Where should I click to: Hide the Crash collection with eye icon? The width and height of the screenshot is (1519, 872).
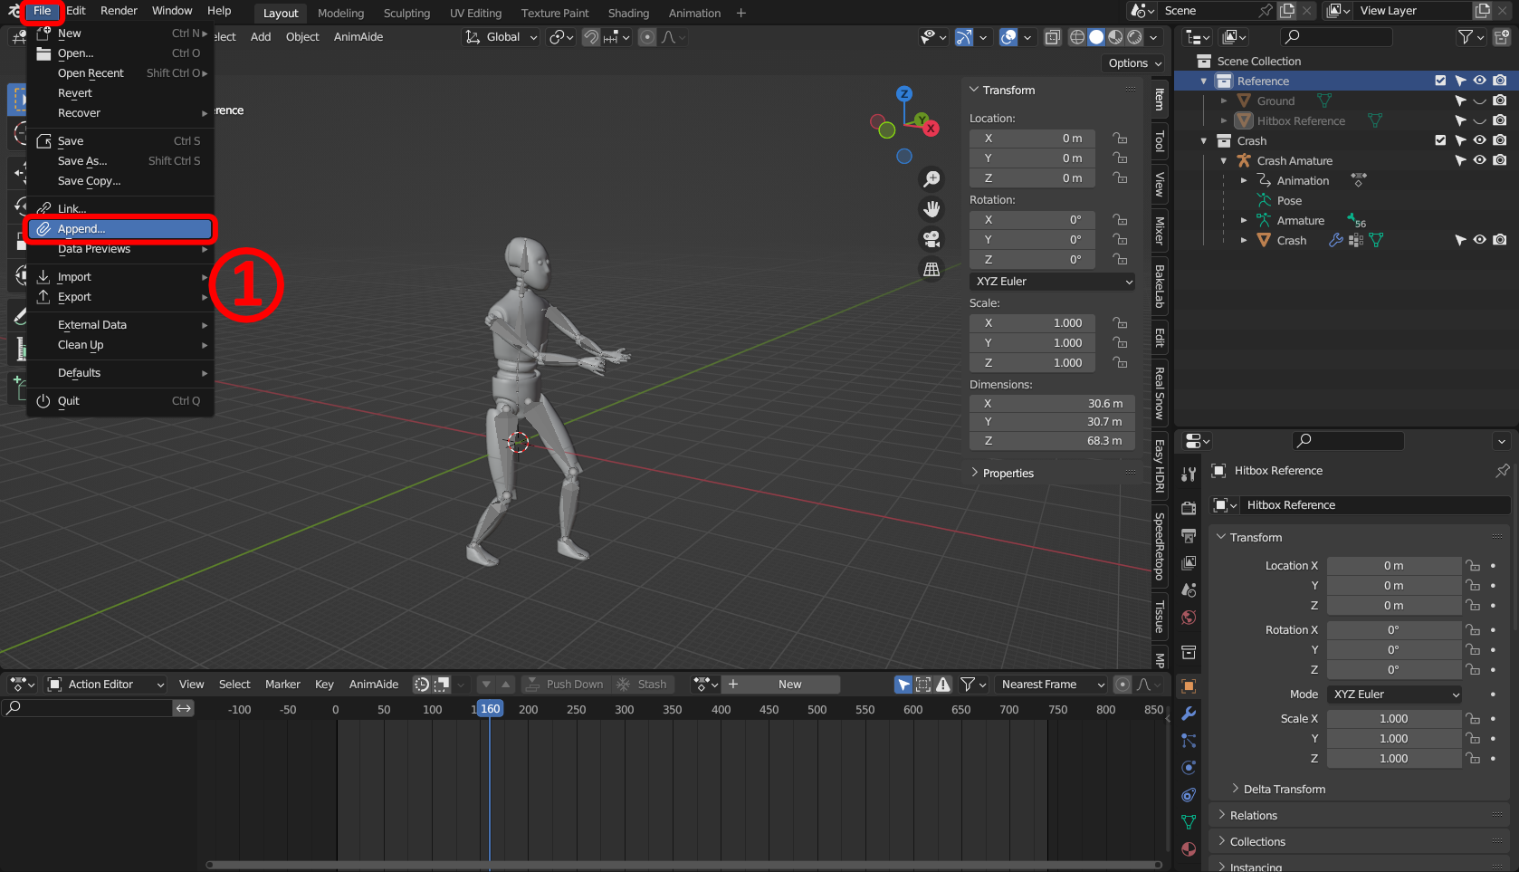click(1479, 140)
